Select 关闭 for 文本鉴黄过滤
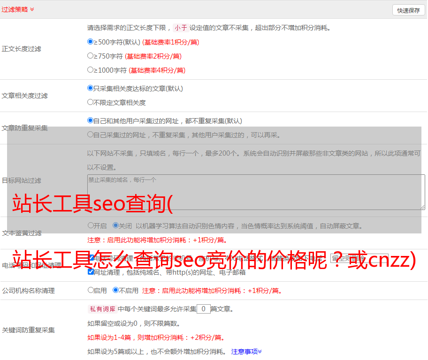This screenshot has width=428, height=360. click(116, 225)
